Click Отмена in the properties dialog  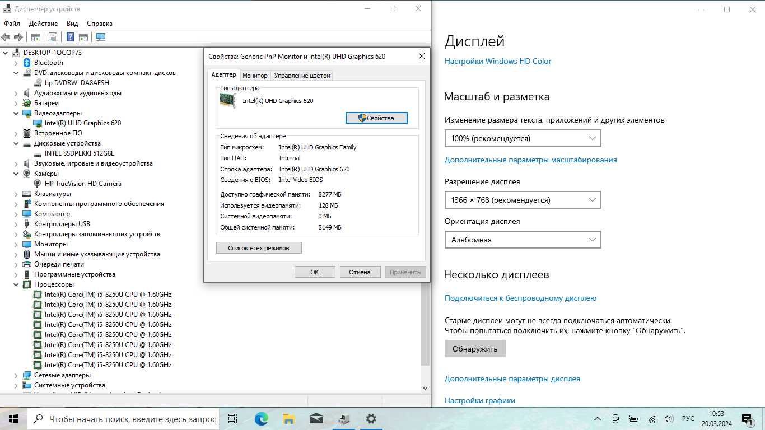[x=360, y=272]
